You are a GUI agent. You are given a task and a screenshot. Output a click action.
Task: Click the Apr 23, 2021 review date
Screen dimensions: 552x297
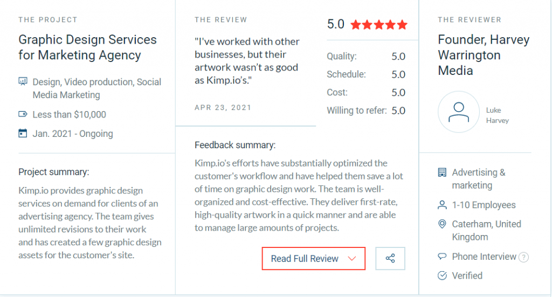click(x=223, y=108)
